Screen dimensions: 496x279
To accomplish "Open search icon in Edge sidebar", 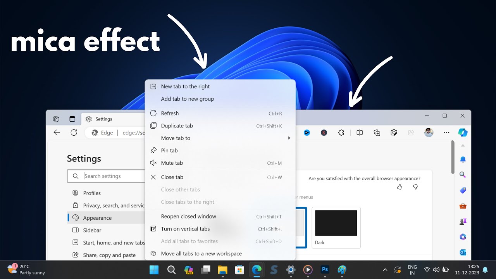I will coord(463,175).
